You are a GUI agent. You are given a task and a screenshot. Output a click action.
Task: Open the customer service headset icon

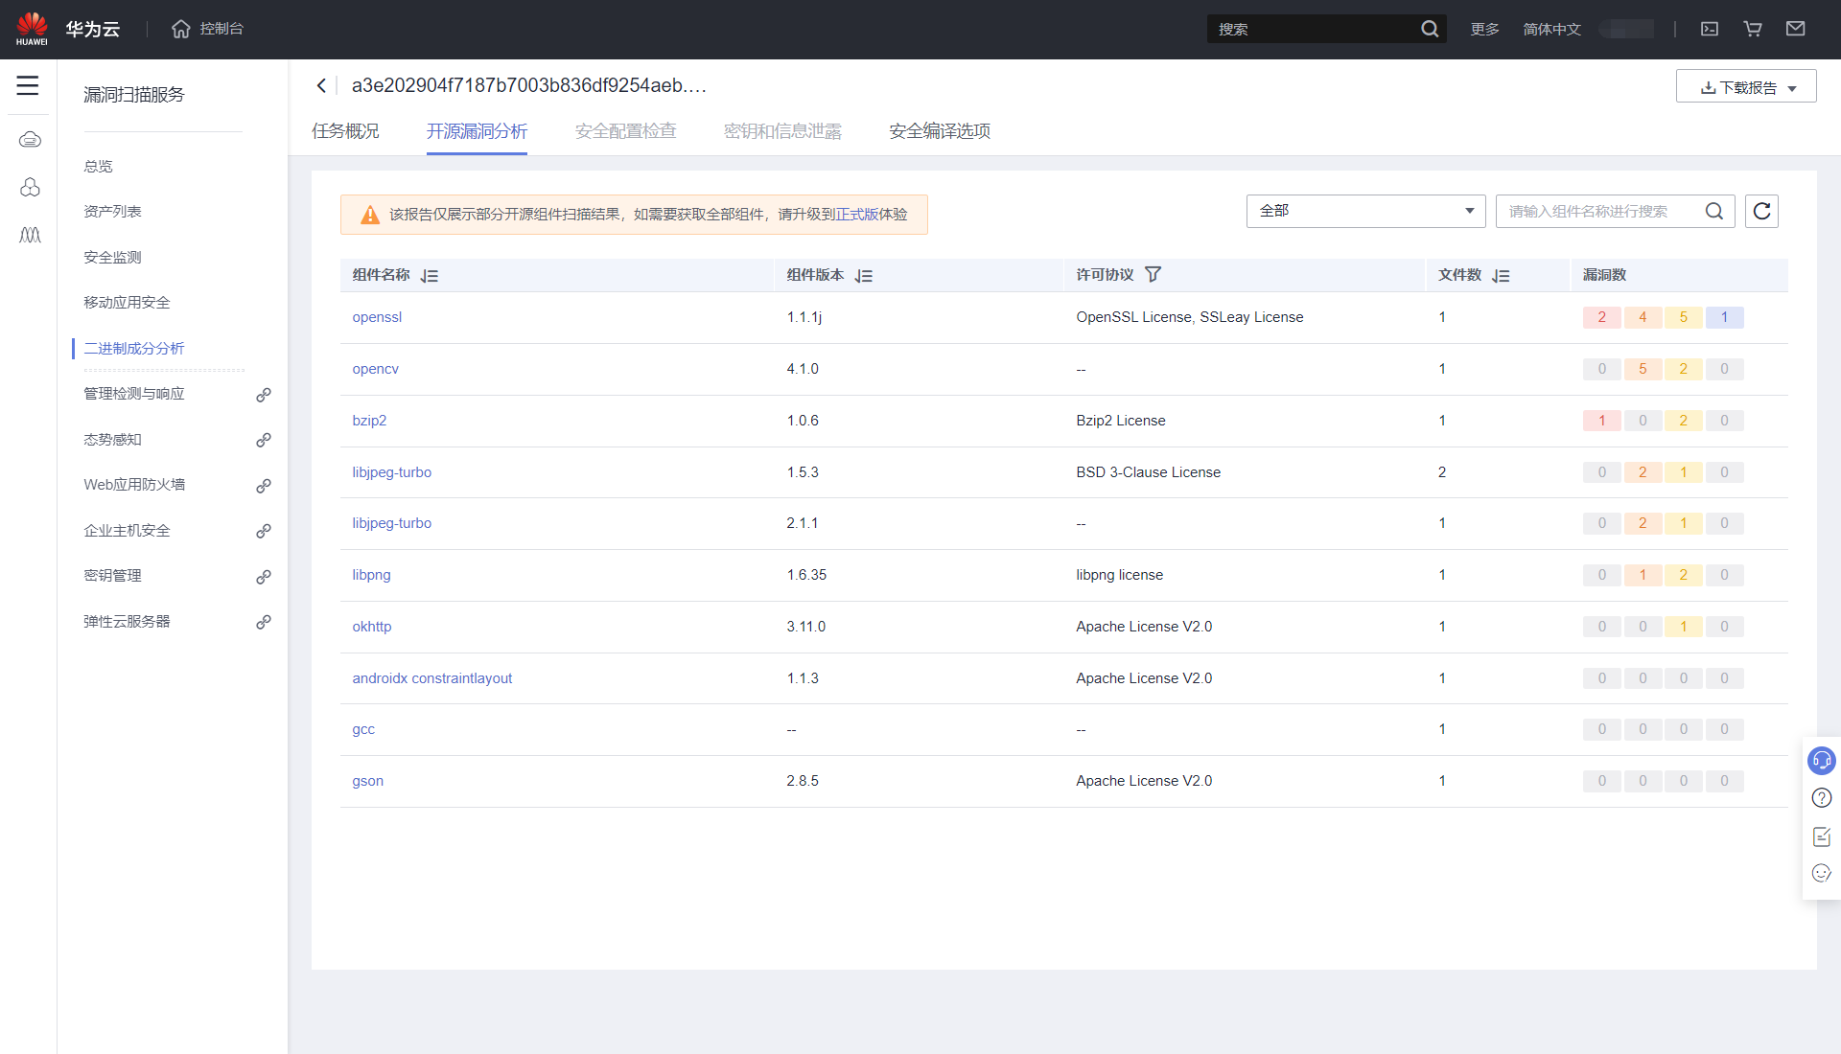click(1821, 761)
